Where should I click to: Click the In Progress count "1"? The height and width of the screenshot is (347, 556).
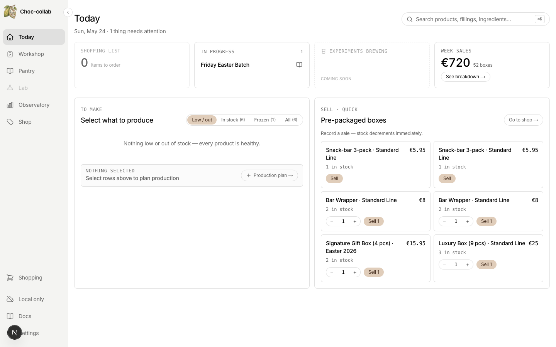pos(302,52)
